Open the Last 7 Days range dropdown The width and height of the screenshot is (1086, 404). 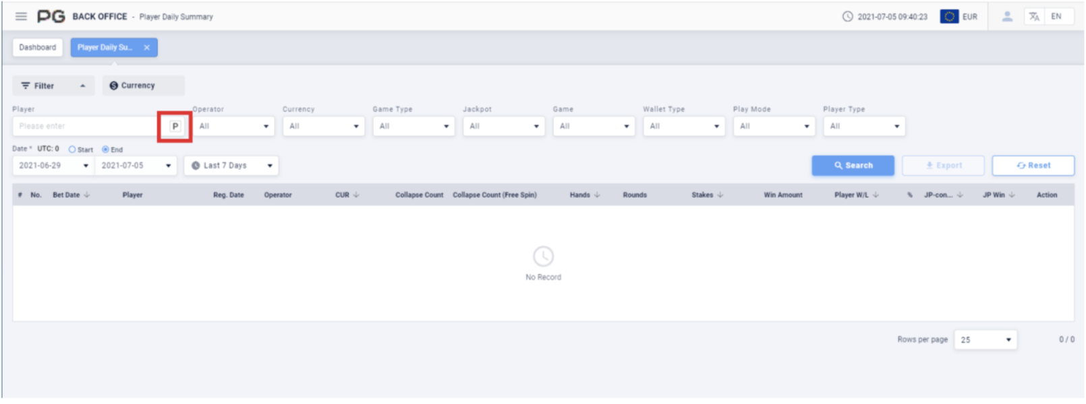231,166
